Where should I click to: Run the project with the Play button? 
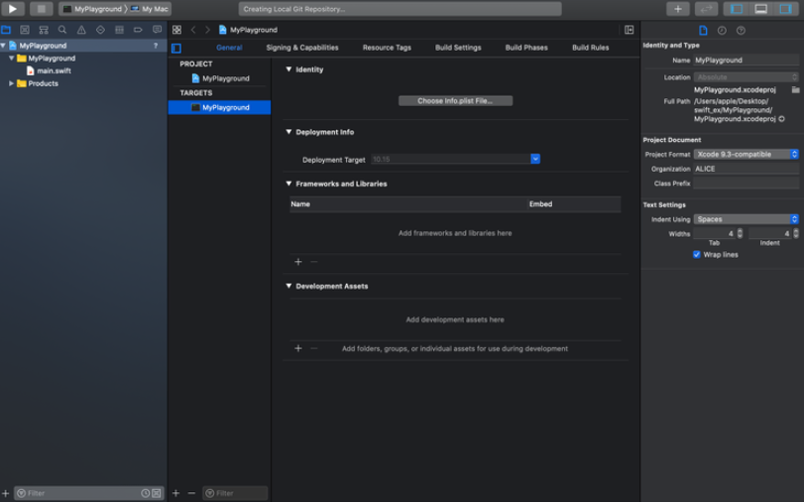pos(13,9)
